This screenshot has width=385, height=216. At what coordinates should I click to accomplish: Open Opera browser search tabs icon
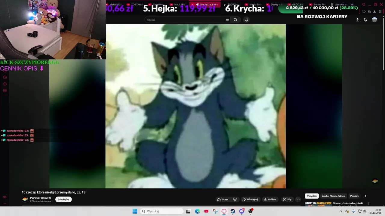point(364,4)
